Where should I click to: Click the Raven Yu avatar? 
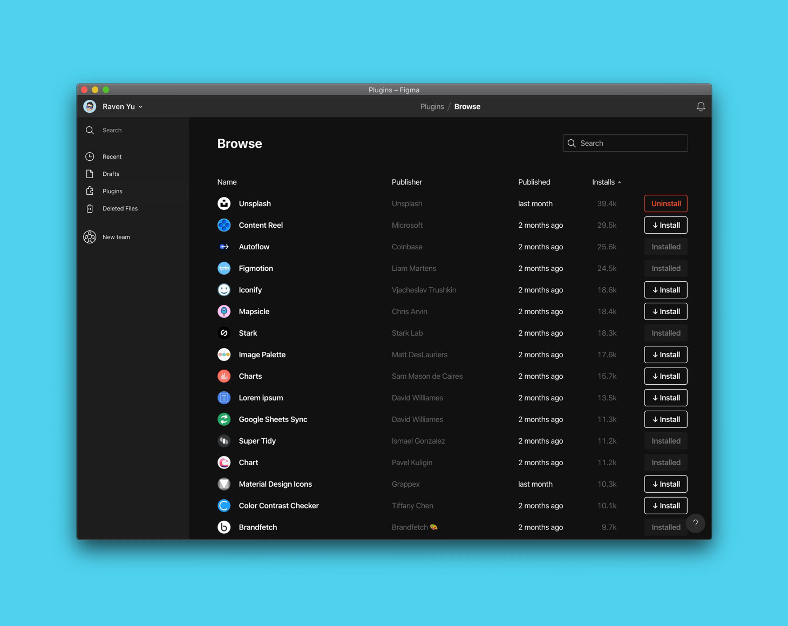90,106
